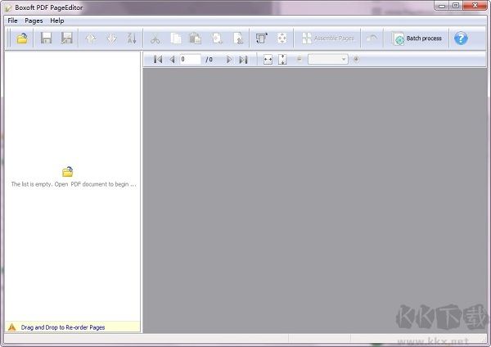Image resolution: width=491 pixels, height=347 pixels.
Task: Click the page number input field
Action: [190, 59]
